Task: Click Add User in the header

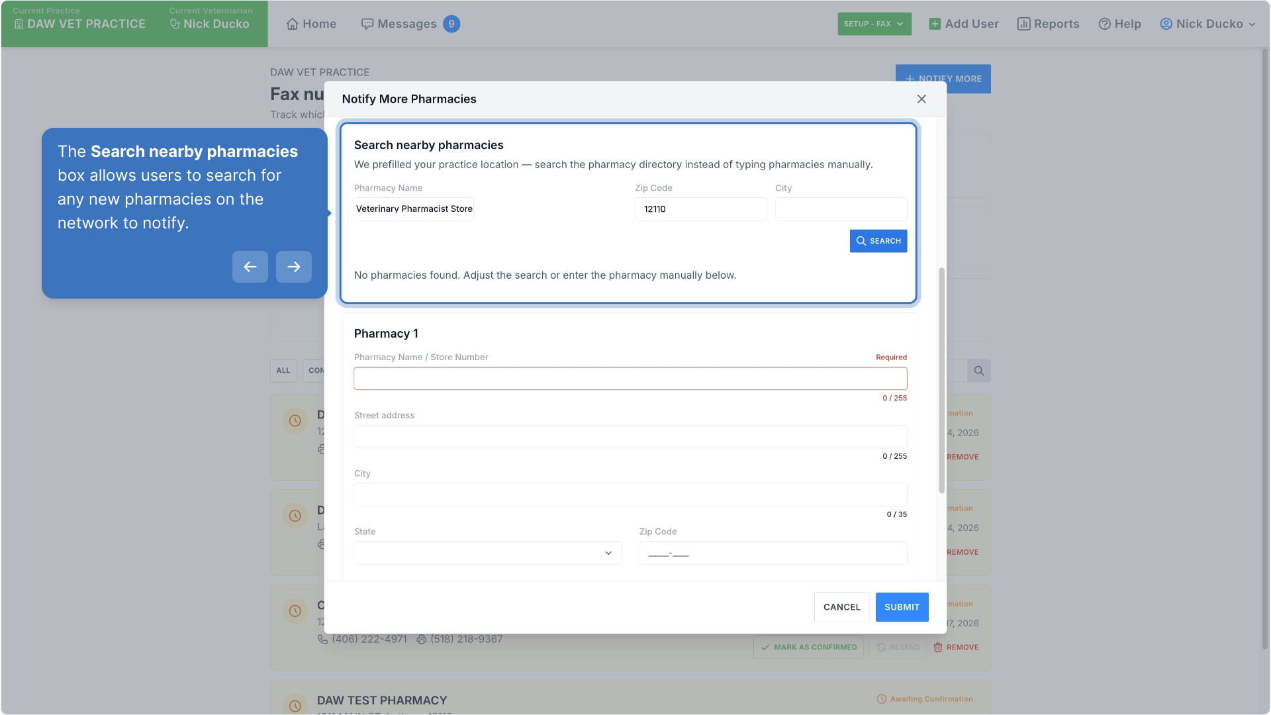Action: pyautogui.click(x=964, y=24)
